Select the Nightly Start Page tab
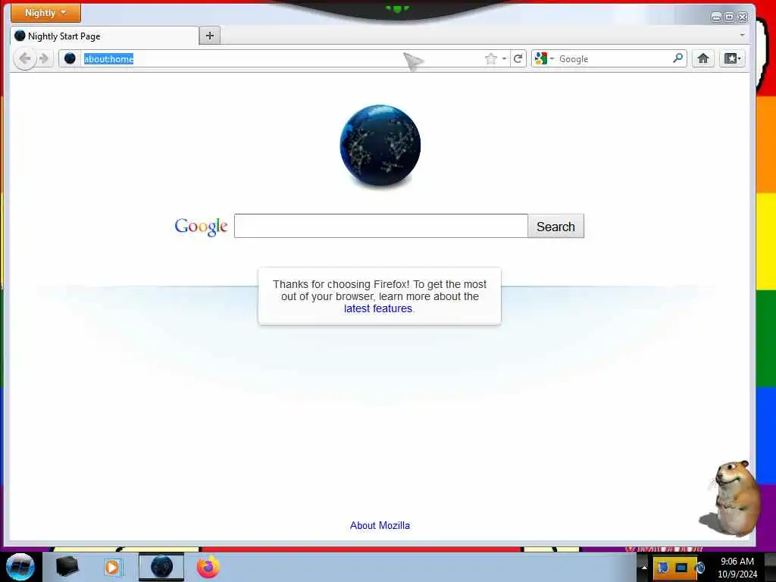This screenshot has width=776, height=582. click(105, 36)
